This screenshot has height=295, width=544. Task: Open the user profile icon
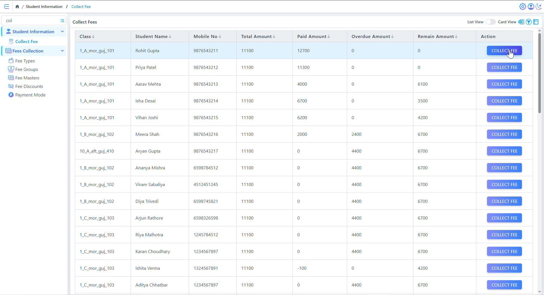tap(531, 7)
